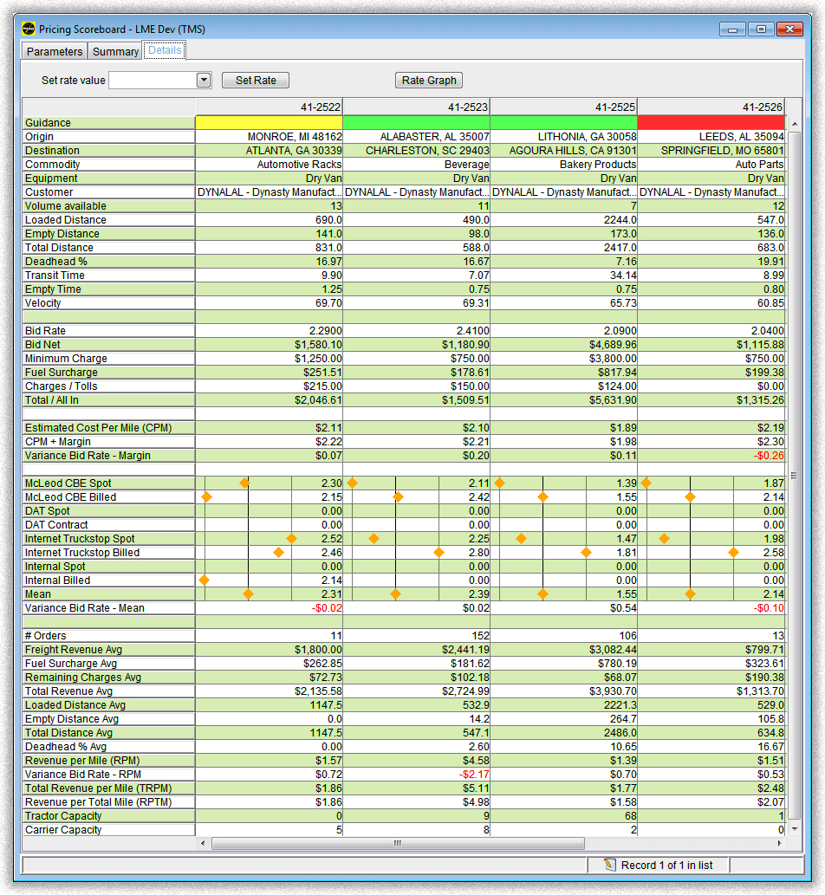
Task: Click the horizontal scrollbar right arrow
Action: tap(779, 843)
